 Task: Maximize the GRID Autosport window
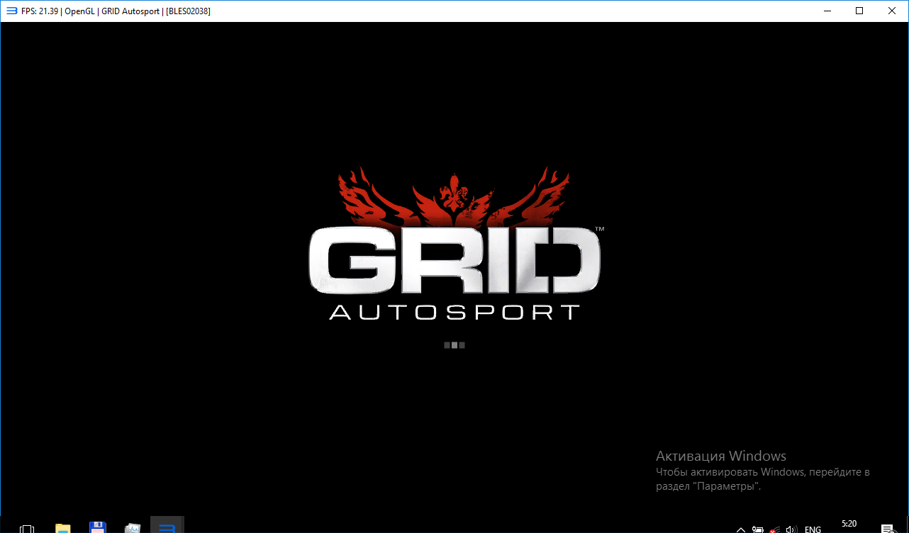pos(859,11)
